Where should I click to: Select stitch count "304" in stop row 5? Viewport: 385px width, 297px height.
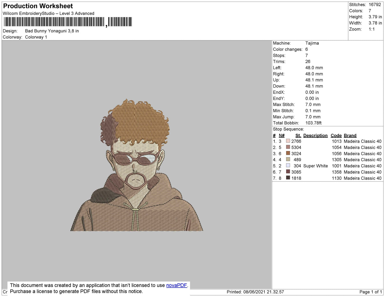[297, 166]
